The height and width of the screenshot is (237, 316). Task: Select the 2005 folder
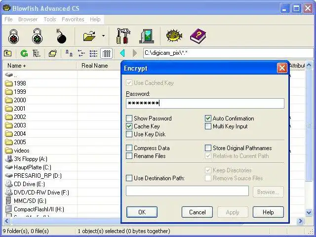(16, 142)
